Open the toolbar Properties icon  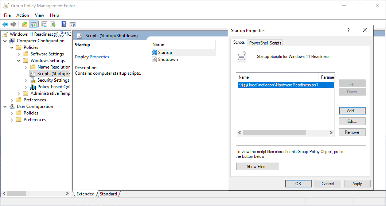click(44, 24)
